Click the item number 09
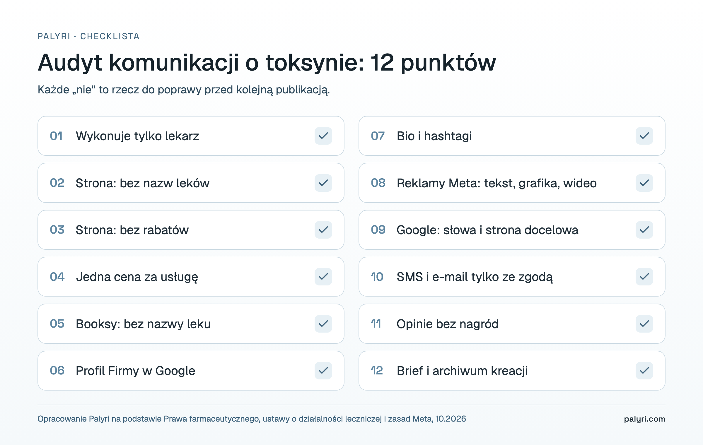The height and width of the screenshot is (445, 703). pyautogui.click(x=378, y=230)
